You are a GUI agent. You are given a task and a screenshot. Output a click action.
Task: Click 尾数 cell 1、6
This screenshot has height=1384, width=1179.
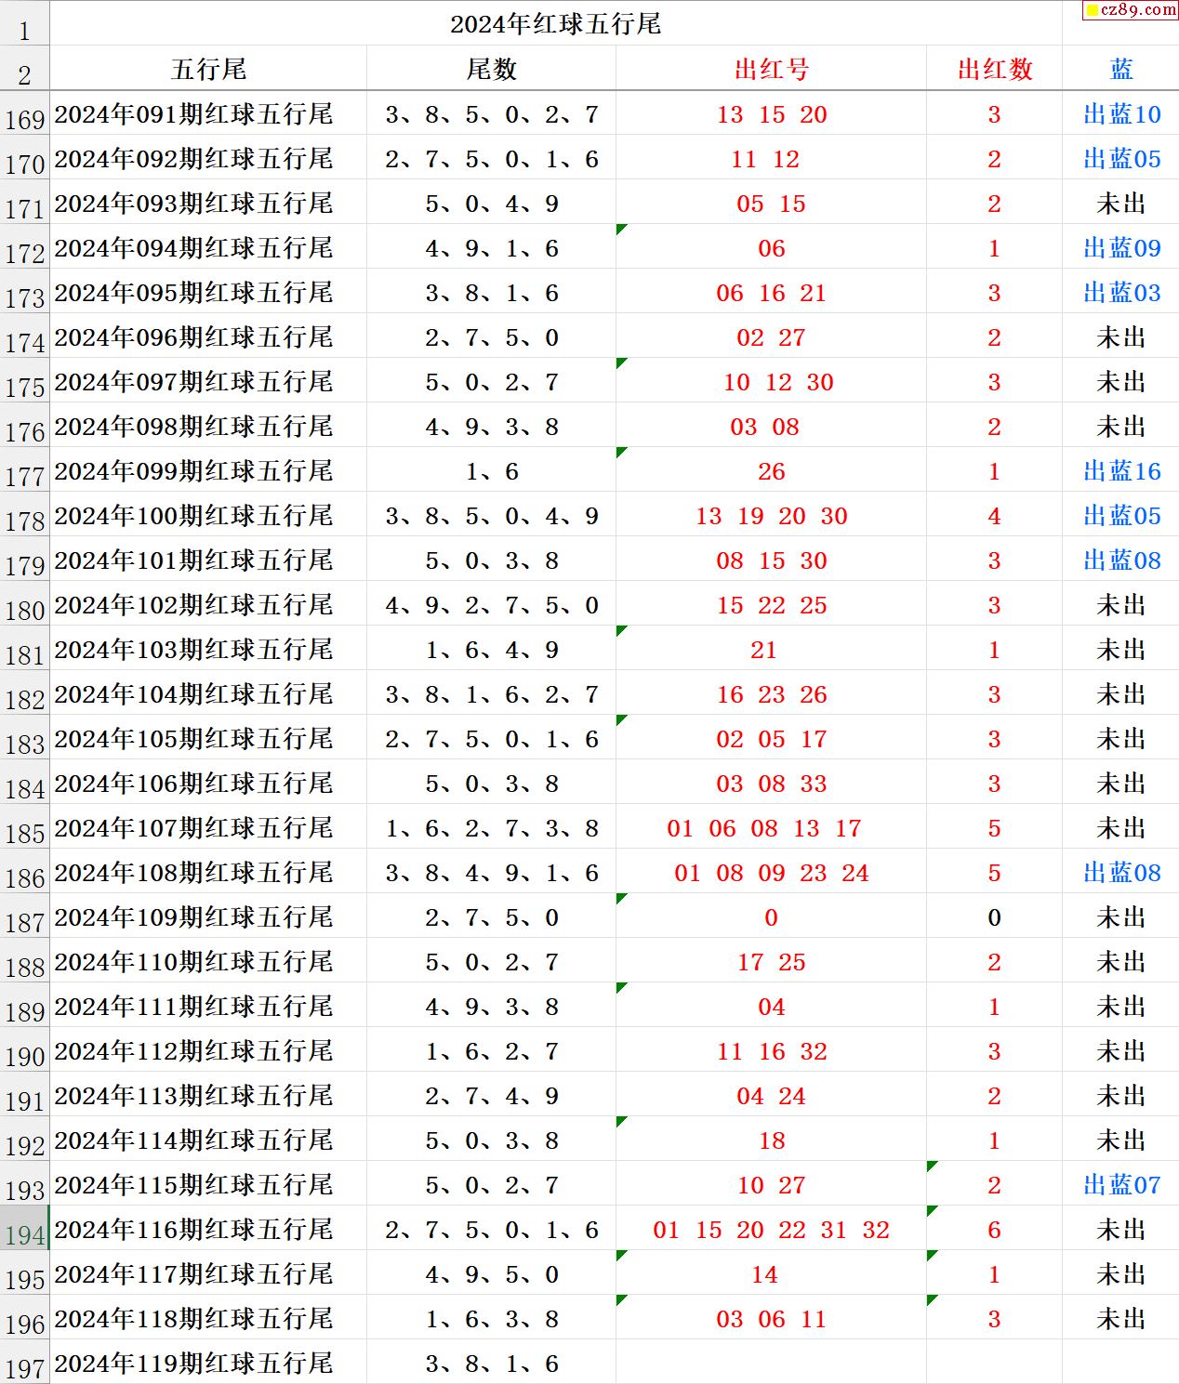491,471
